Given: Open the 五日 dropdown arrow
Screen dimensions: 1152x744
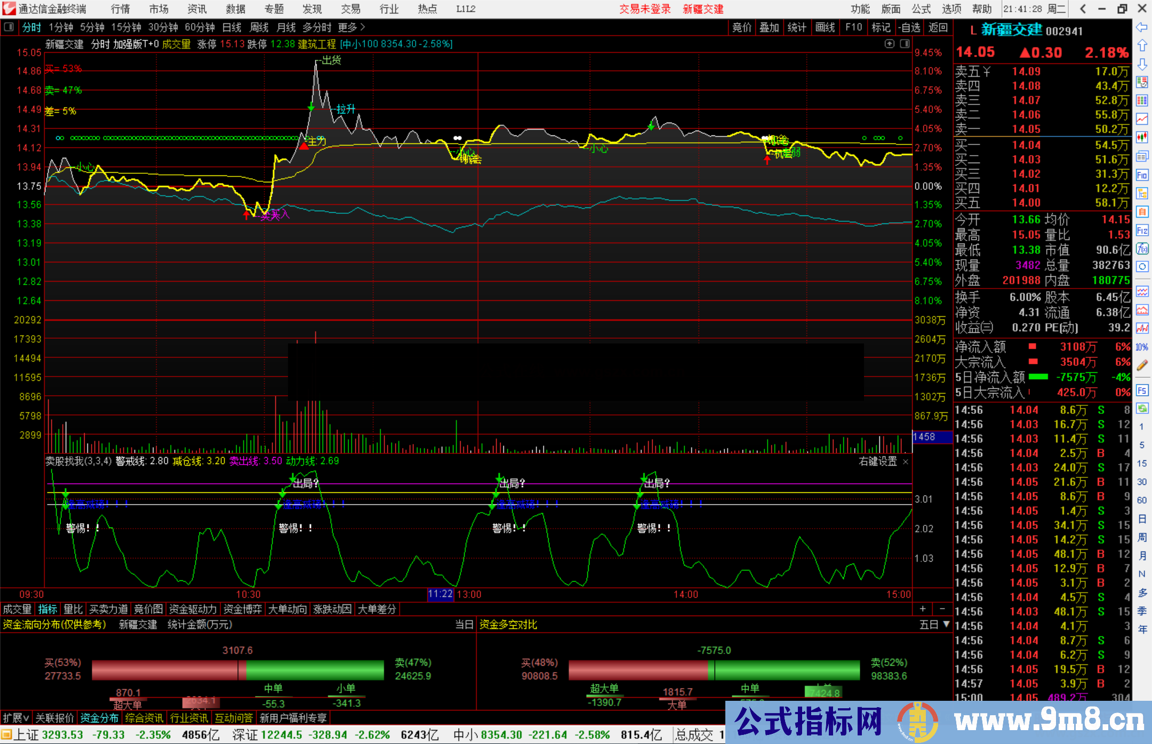Looking at the screenshot, I should tap(946, 624).
